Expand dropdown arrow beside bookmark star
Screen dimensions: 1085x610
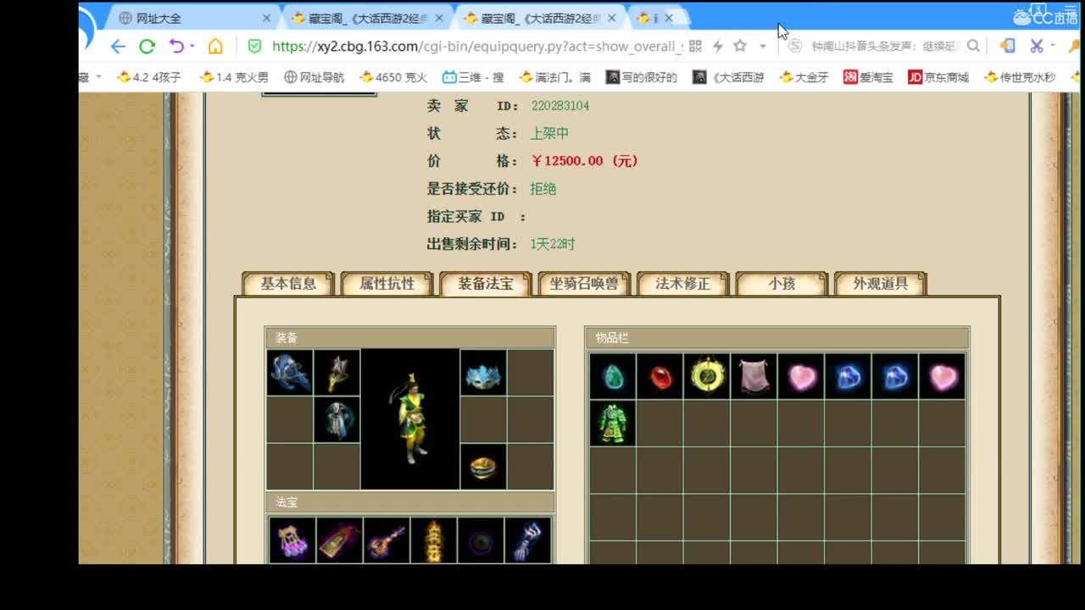point(762,46)
